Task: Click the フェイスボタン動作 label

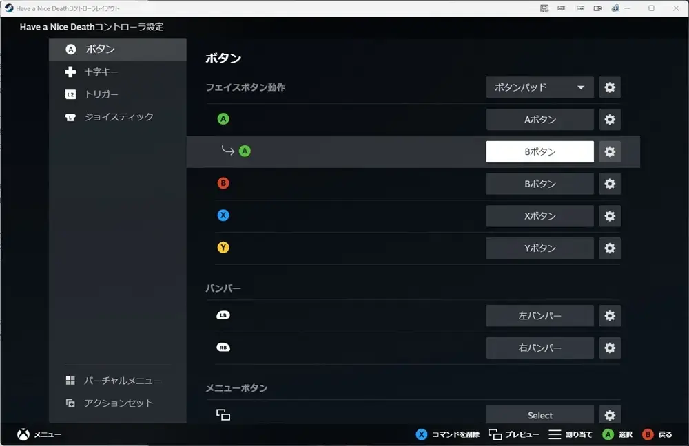Action: tap(245, 87)
